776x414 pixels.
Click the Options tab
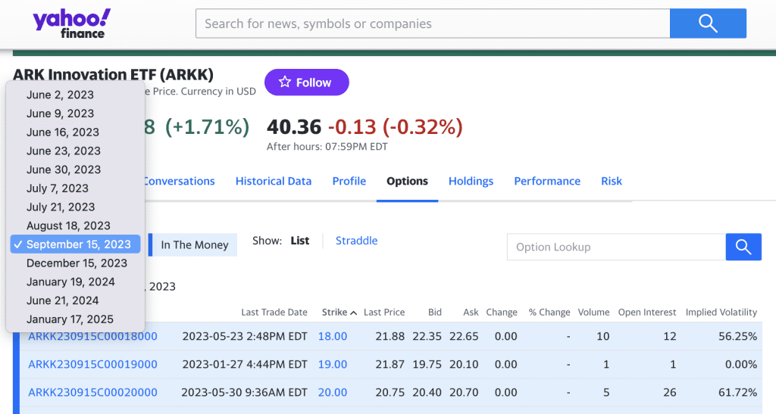pyautogui.click(x=407, y=182)
